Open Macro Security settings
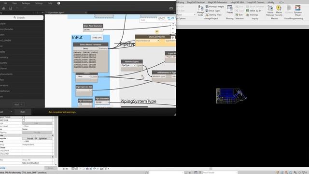 (279, 10)
